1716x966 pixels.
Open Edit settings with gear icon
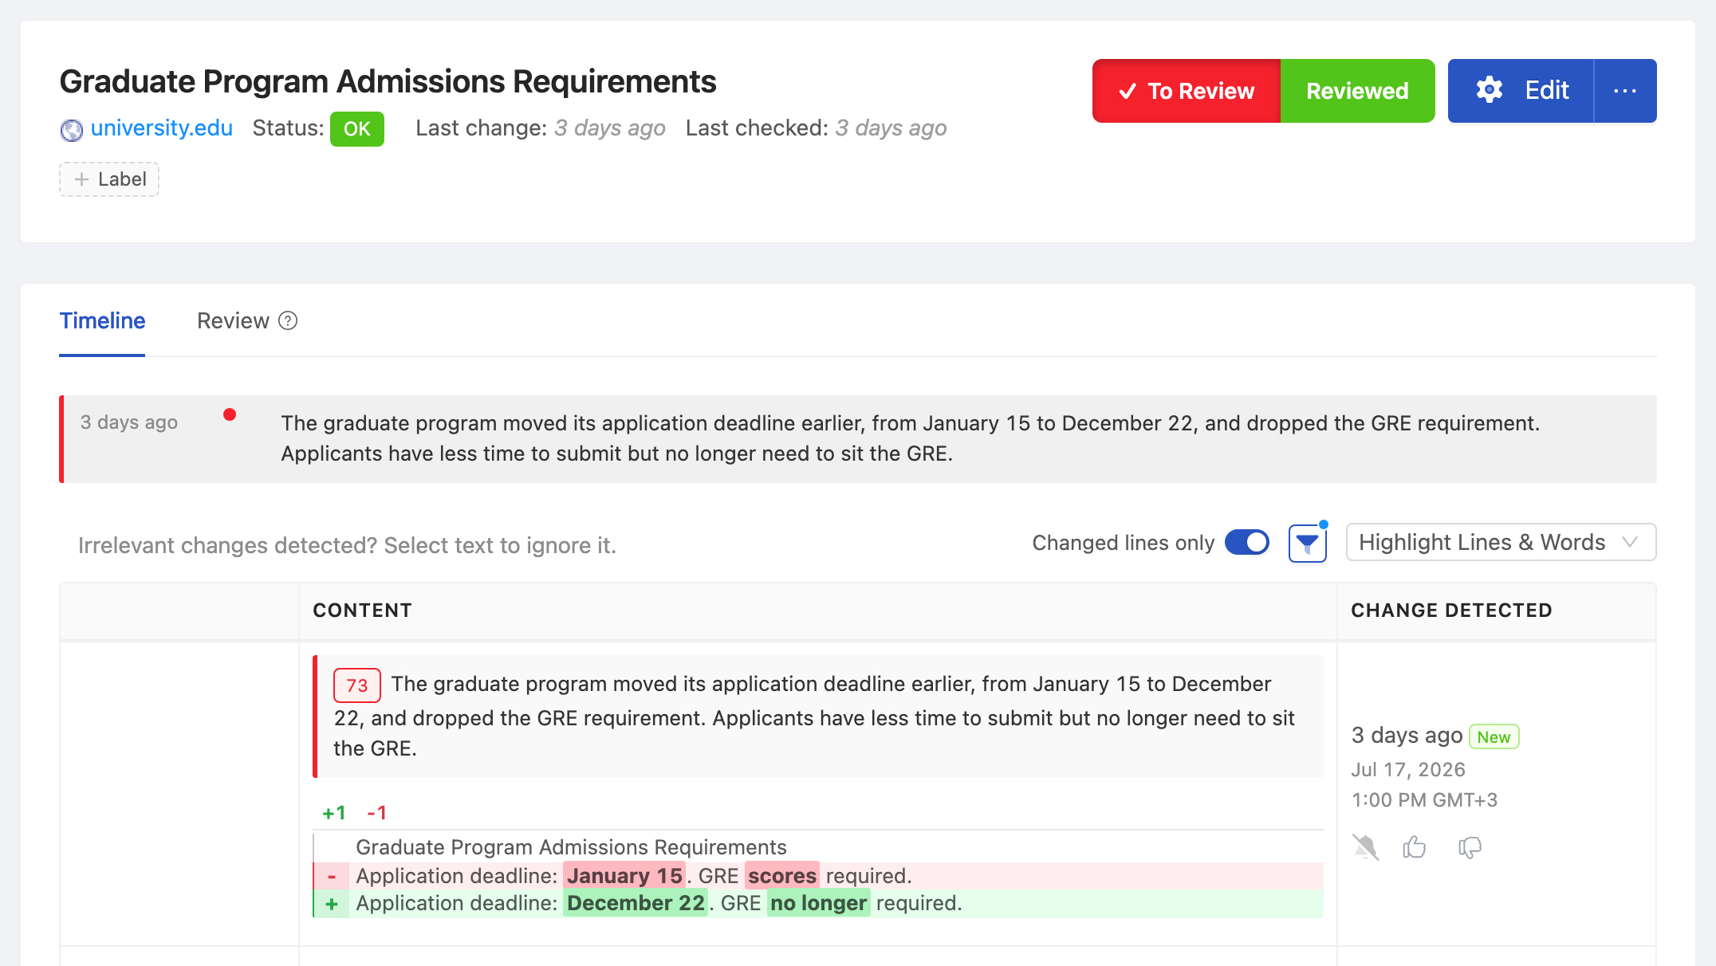[x=1521, y=91]
